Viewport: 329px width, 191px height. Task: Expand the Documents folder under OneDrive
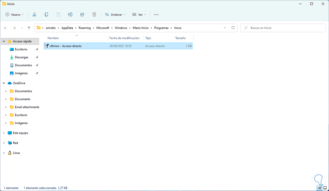(x=6, y=99)
